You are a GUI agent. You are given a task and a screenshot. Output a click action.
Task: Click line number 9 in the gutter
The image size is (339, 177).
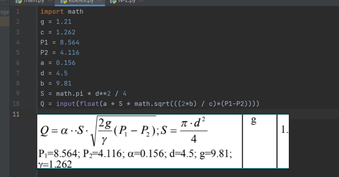(x=18, y=93)
